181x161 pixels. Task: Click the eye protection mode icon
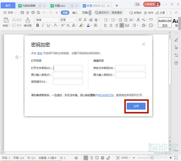click(76, 158)
